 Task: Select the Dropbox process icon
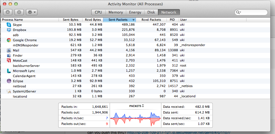pos(9,30)
